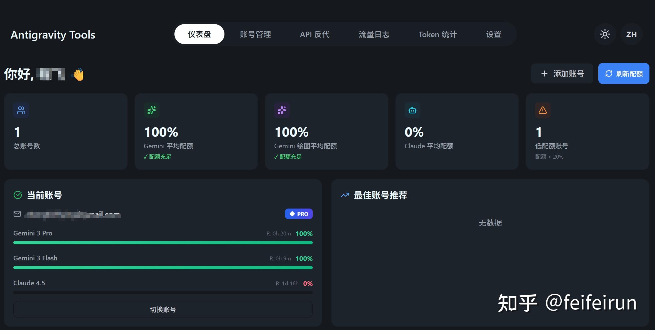This screenshot has width=655, height=330.
Task: Switch to the 账号管理 tab
Action: pos(256,34)
